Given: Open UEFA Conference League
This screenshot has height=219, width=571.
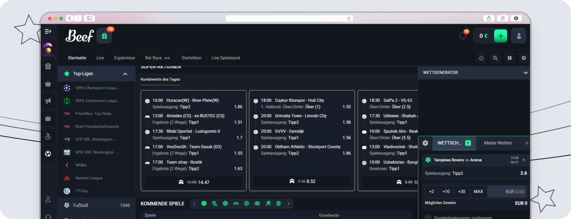Looking at the screenshot, I should pyautogui.click(x=97, y=101).
